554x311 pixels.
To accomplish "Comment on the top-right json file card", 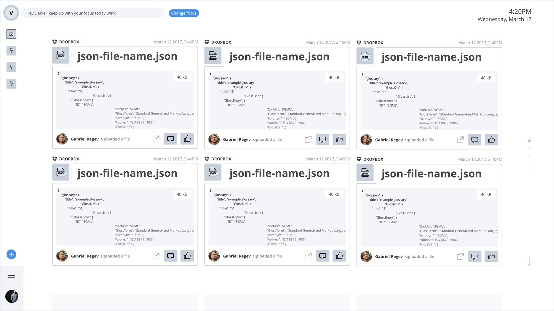I will pyautogui.click(x=475, y=140).
